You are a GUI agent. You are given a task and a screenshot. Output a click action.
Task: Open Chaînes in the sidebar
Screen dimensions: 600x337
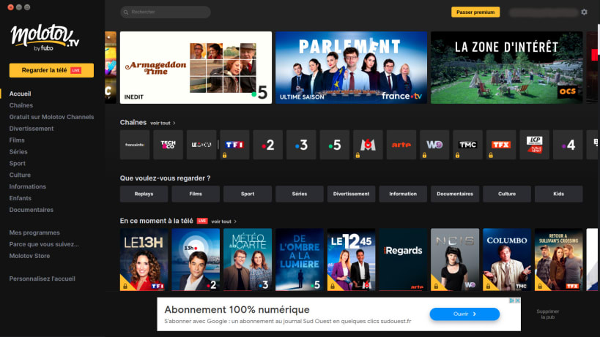pos(21,105)
